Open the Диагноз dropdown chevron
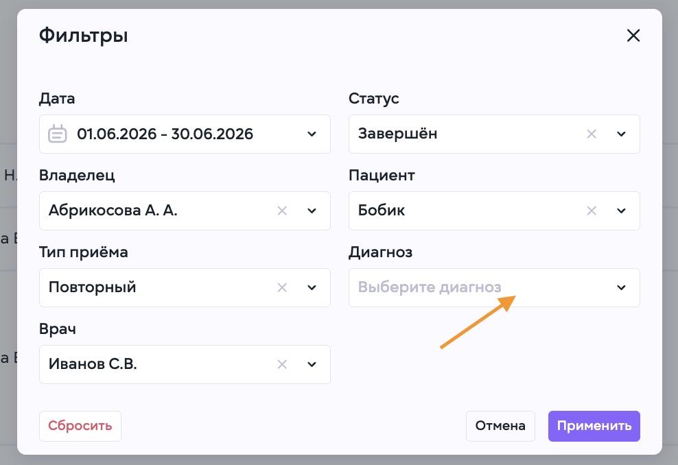 [621, 287]
